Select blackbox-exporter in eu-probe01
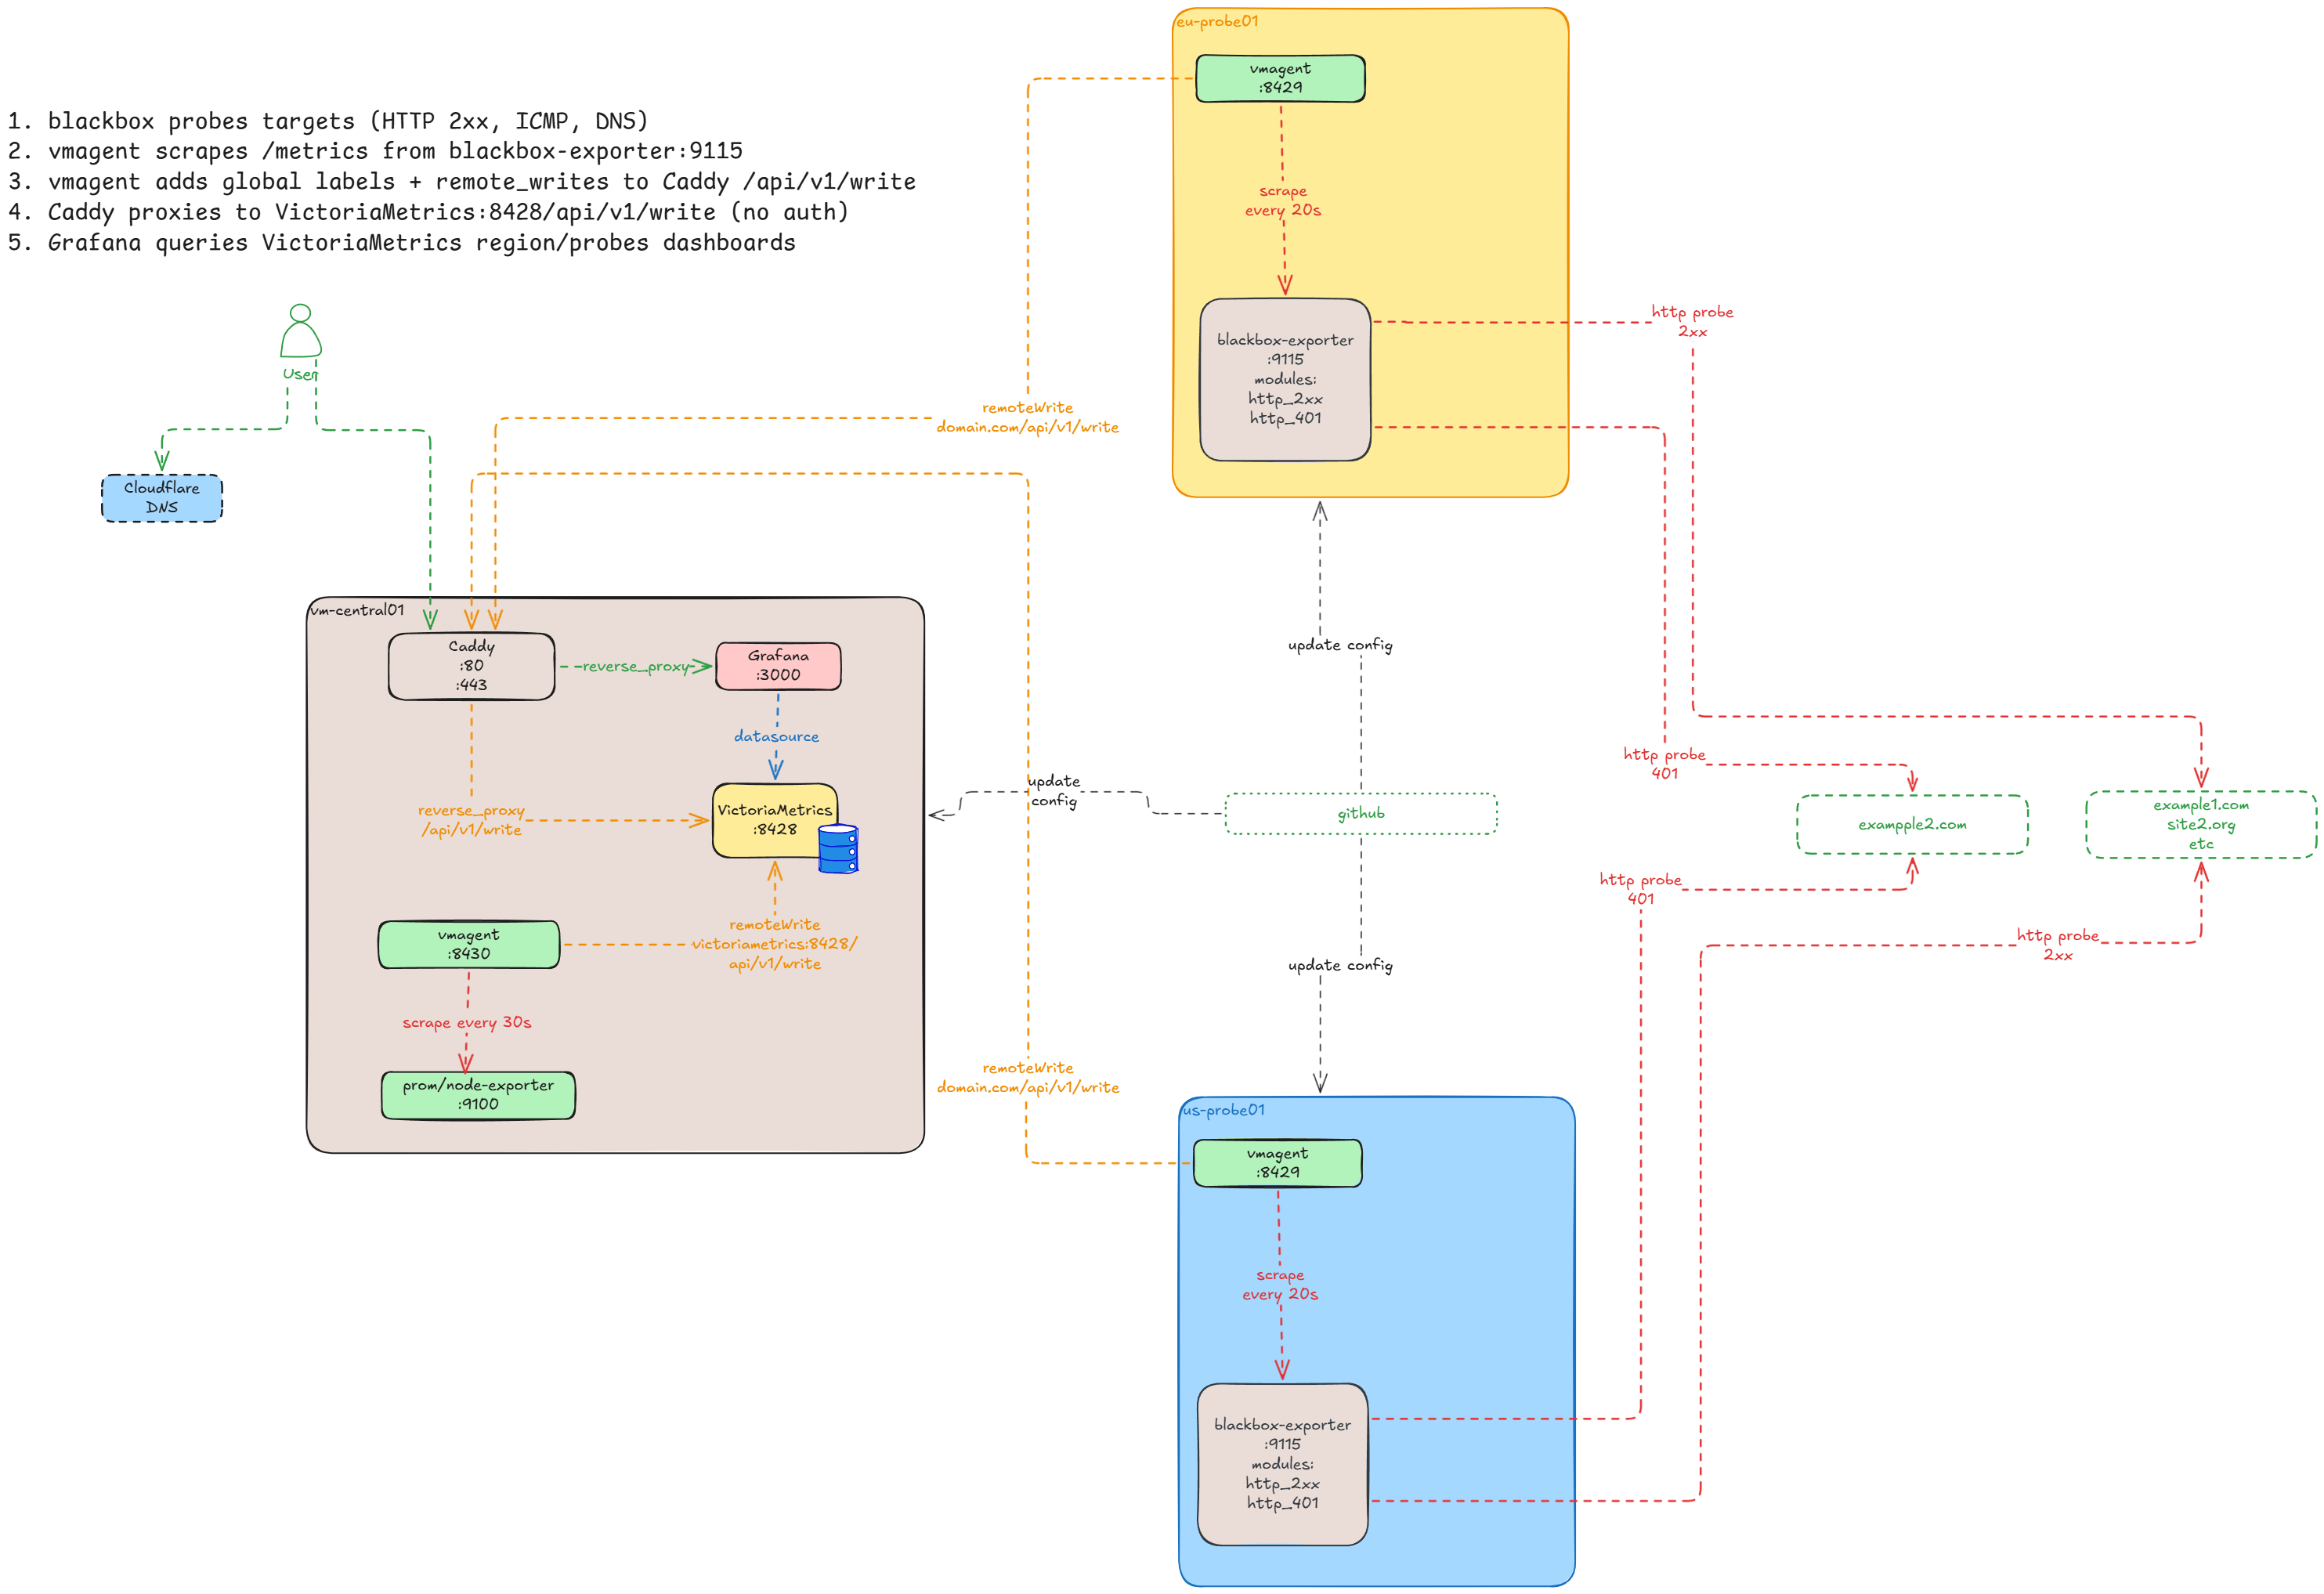The width and height of the screenshot is (2324, 1594). tap(1285, 380)
